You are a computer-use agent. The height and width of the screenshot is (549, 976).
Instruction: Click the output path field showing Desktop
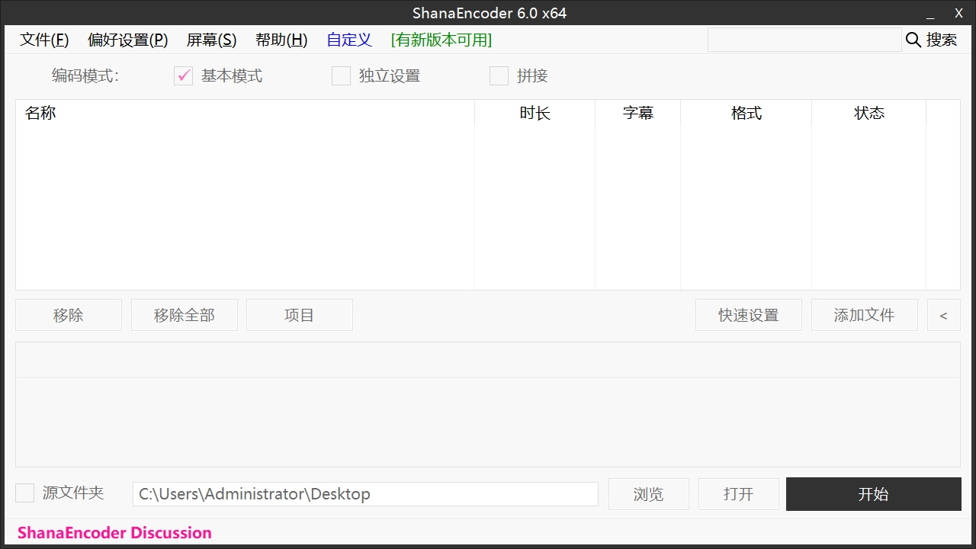pyautogui.click(x=365, y=494)
